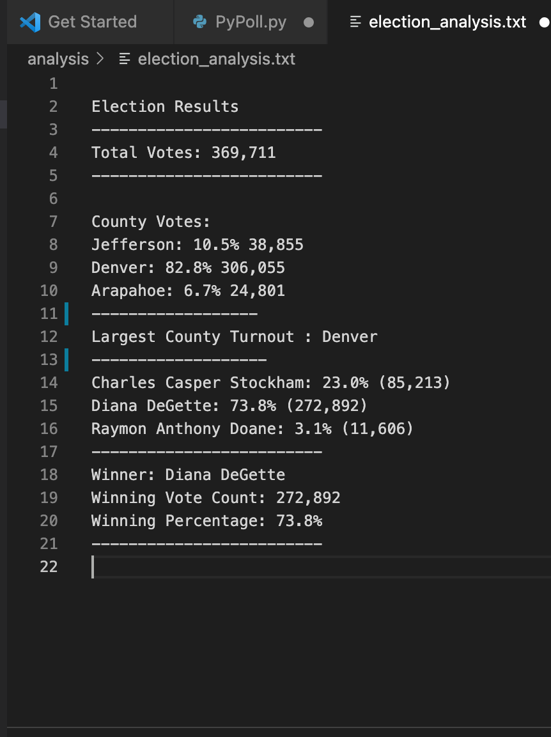Click the Python icon on the PyPoll.py tab
551x737 pixels.
(201, 21)
